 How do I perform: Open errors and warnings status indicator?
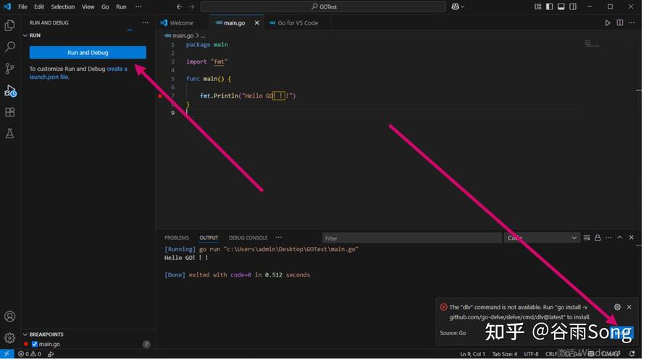[30, 354]
